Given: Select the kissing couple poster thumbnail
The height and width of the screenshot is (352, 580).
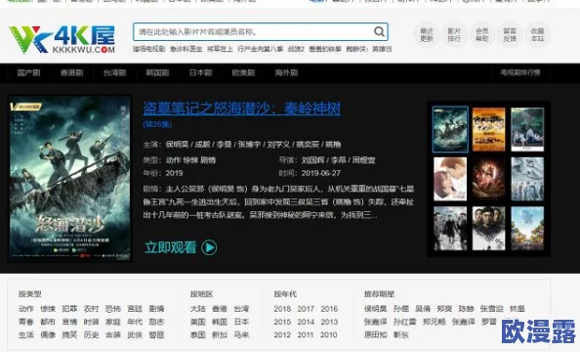Looking at the screenshot, I should point(450,179).
